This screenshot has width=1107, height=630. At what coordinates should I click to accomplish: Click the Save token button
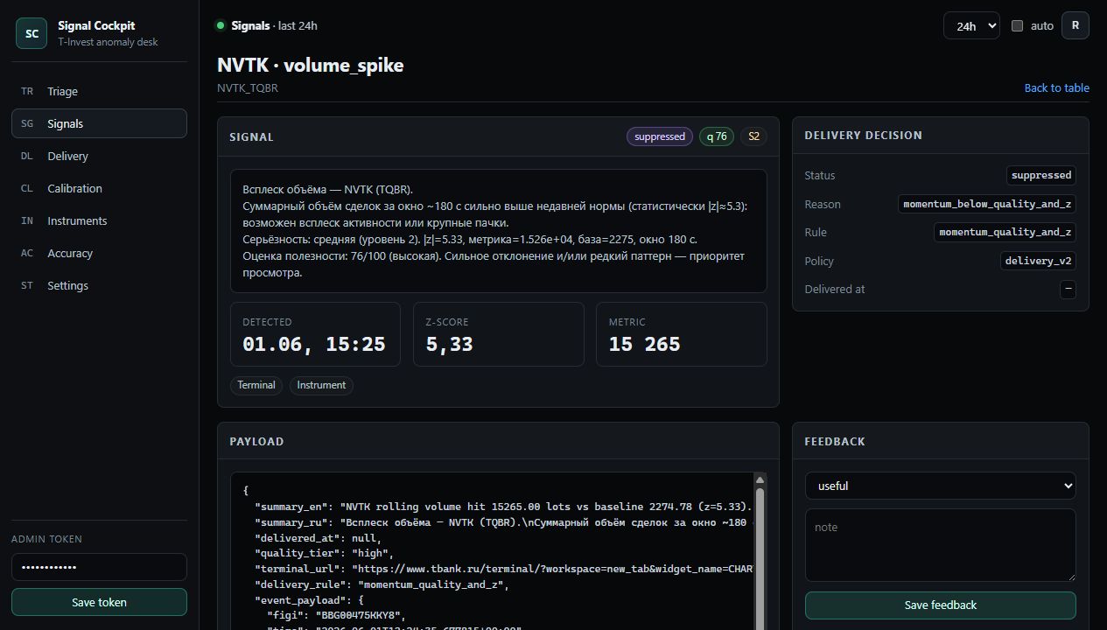[x=99, y=602]
